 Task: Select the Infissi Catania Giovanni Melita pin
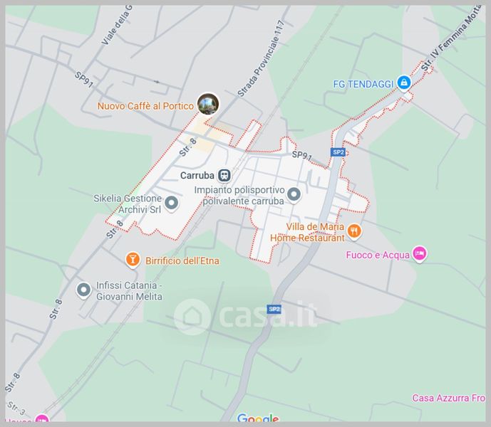pyautogui.click(x=83, y=290)
